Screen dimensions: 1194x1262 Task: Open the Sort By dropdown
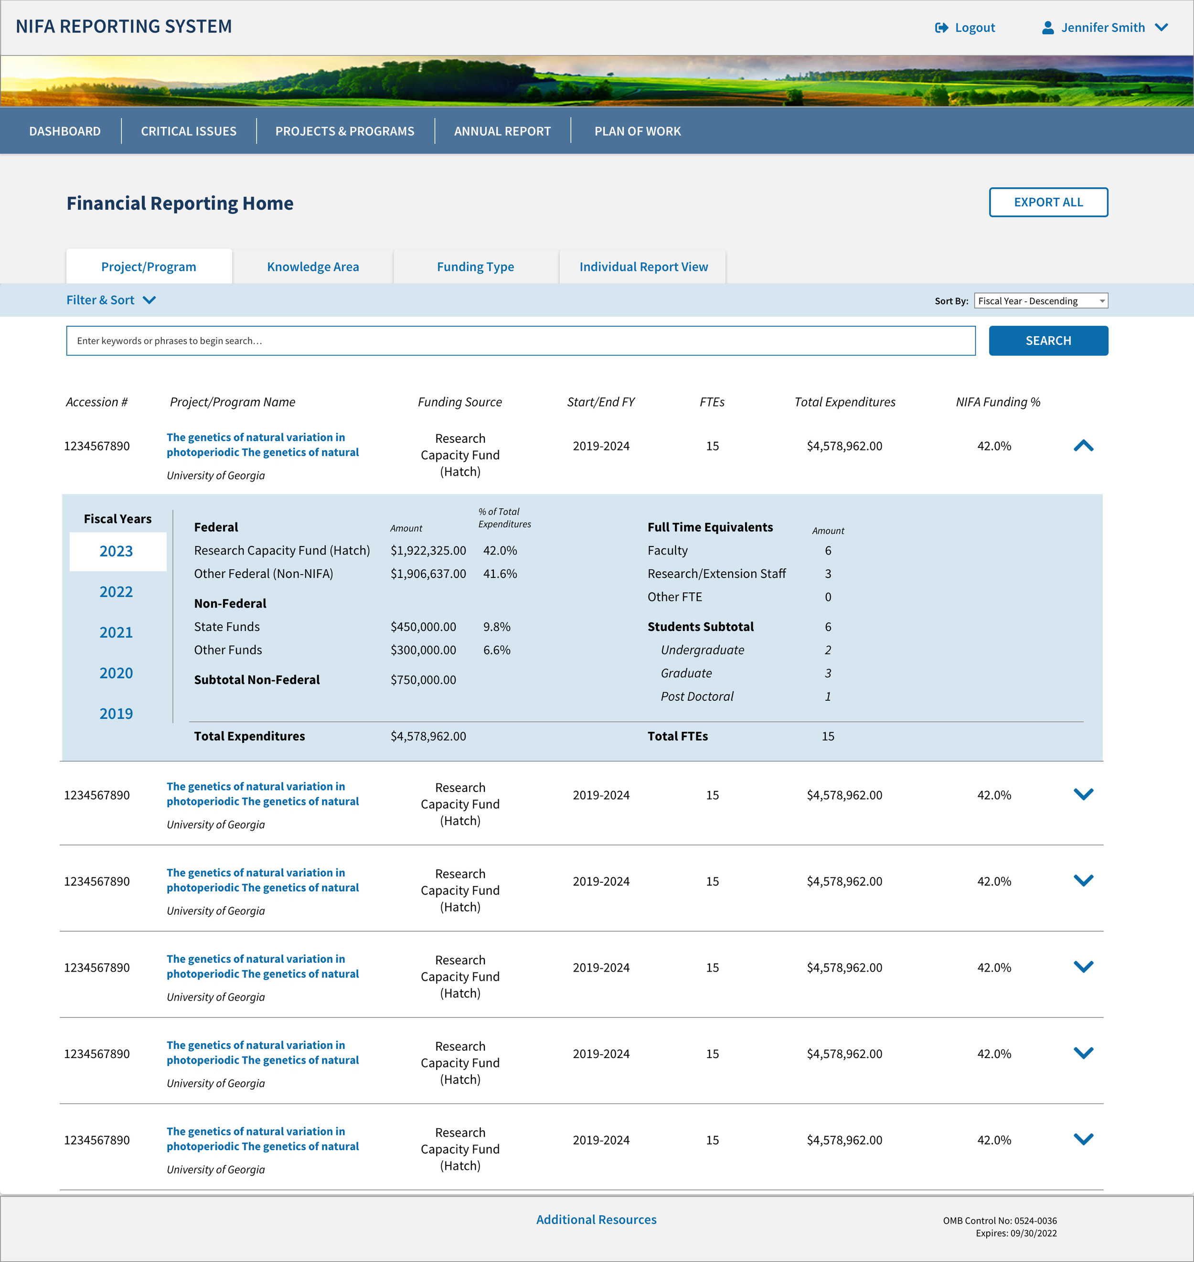pos(1041,301)
